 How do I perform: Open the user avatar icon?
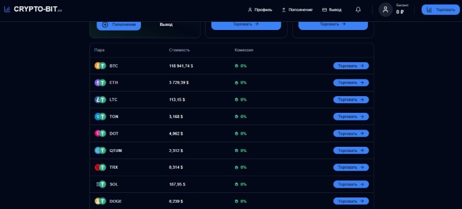point(385,10)
